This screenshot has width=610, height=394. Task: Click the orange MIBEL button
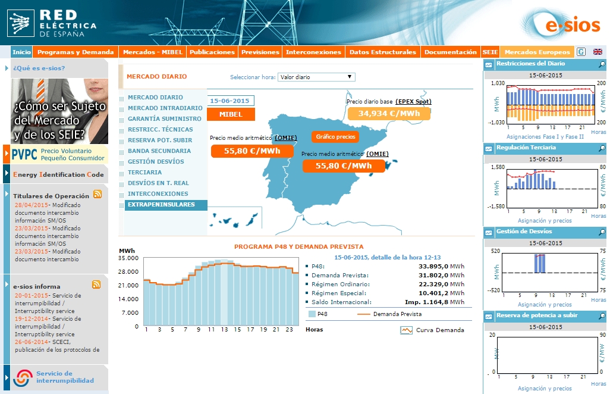tap(231, 114)
